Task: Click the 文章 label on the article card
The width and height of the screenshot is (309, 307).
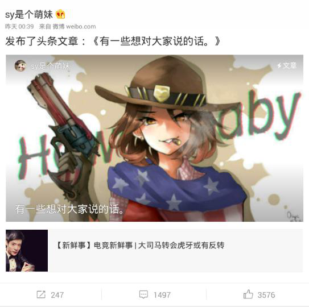Action: 290,65
